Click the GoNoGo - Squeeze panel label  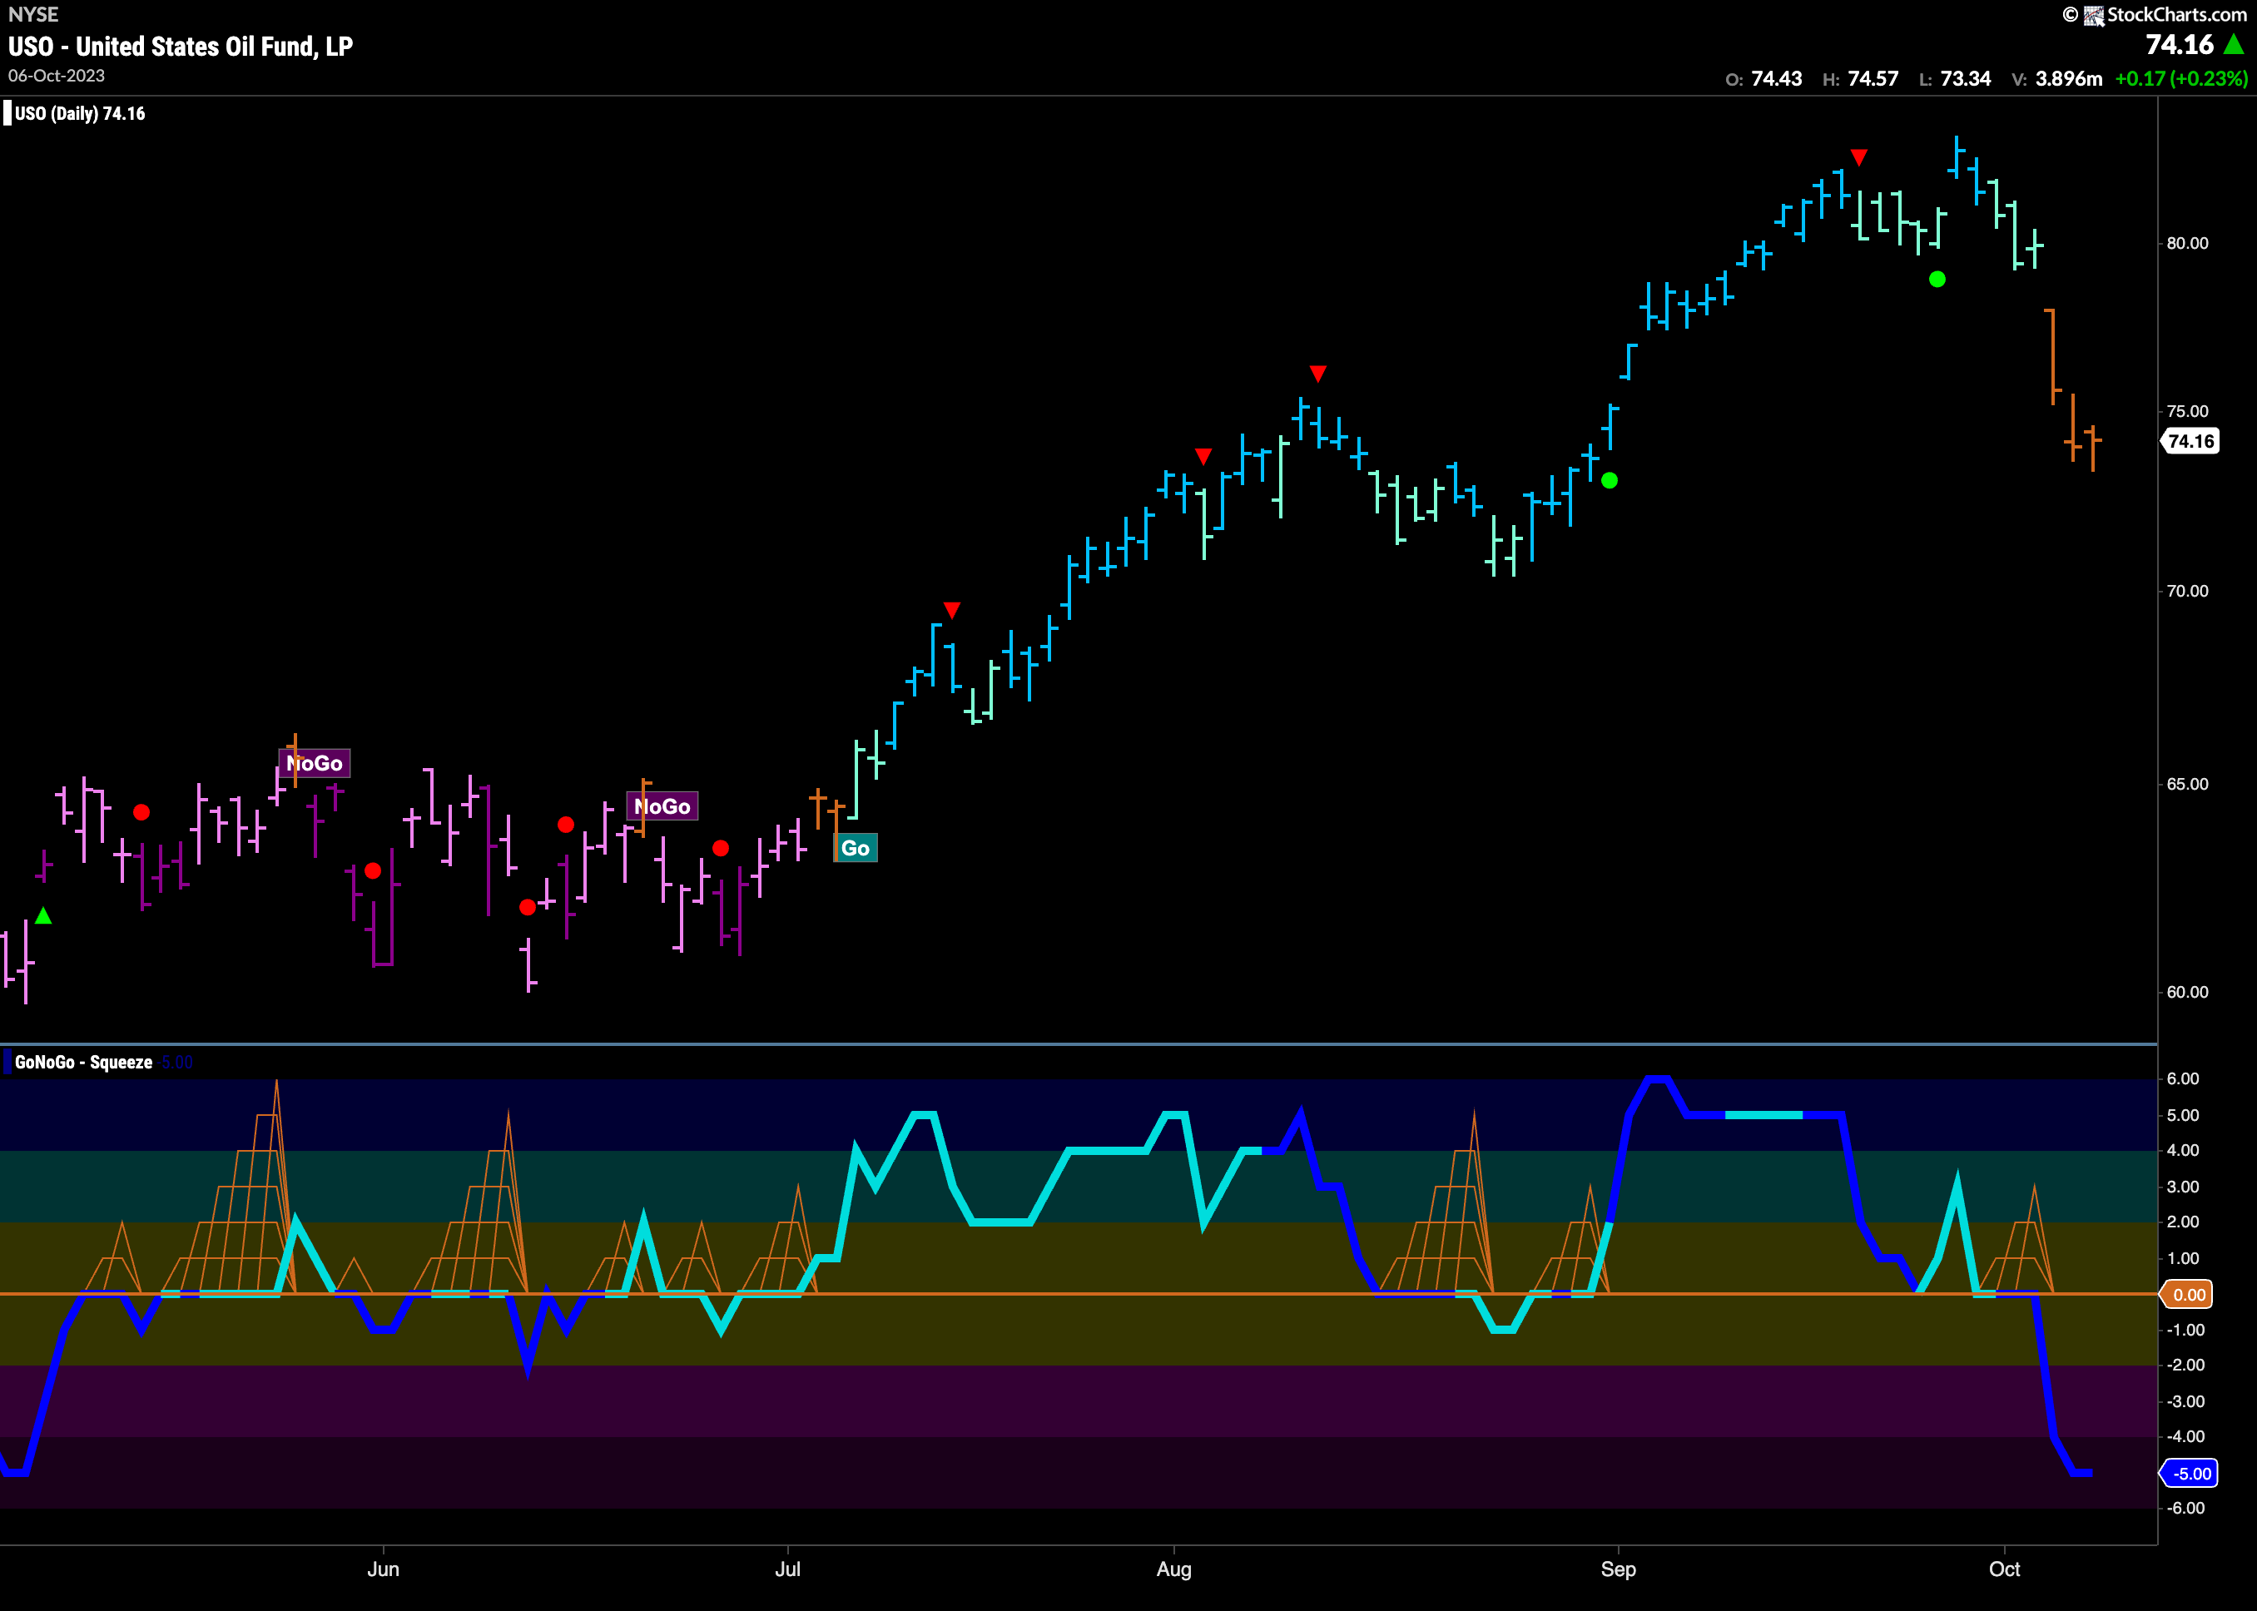pyautogui.click(x=84, y=1063)
